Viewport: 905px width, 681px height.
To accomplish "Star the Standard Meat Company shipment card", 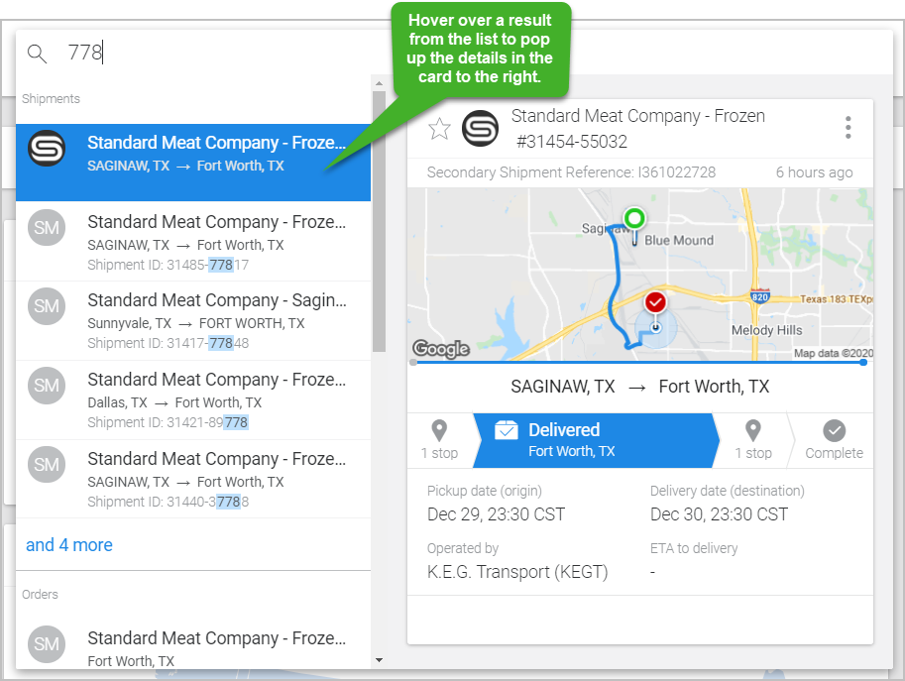I will 439,128.
